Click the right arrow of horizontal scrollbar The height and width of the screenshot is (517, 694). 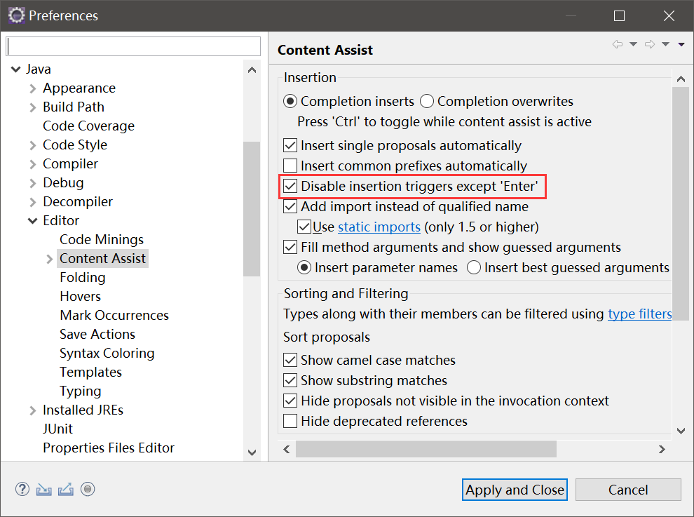pyautogui.click(x=662, y=449)
